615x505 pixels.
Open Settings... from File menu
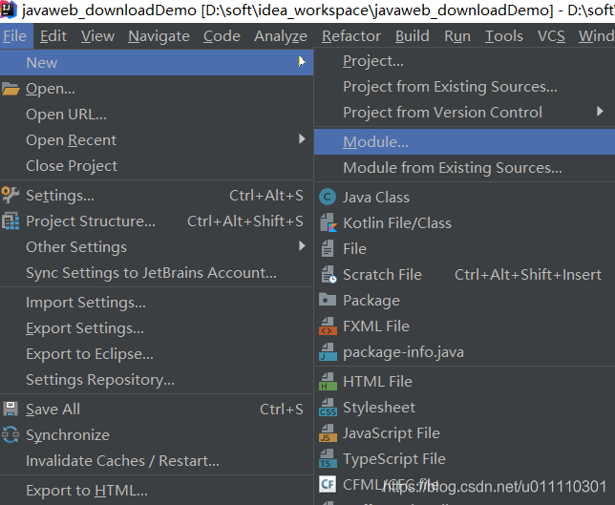[157, 196]
